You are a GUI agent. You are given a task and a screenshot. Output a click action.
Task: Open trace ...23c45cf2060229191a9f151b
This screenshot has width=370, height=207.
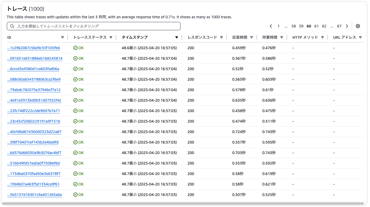(34, 121)
